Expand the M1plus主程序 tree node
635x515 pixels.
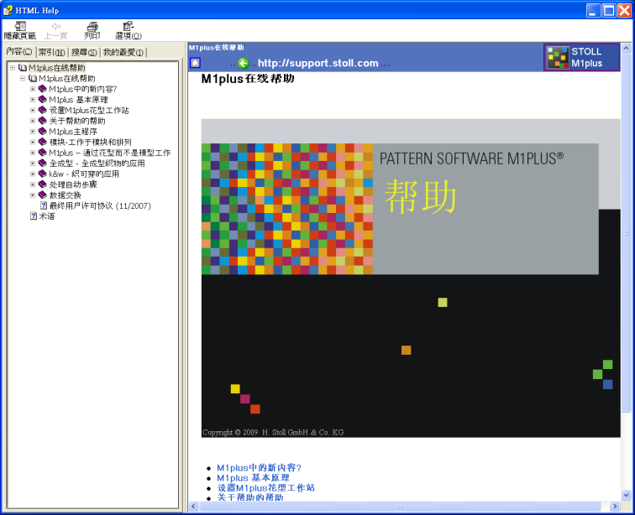coord(33,132)
